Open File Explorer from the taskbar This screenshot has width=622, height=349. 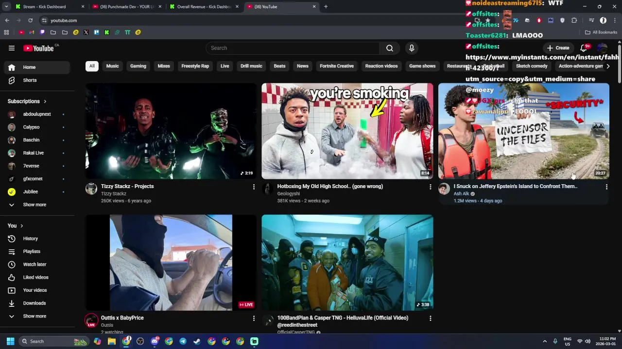click(112, 341)
